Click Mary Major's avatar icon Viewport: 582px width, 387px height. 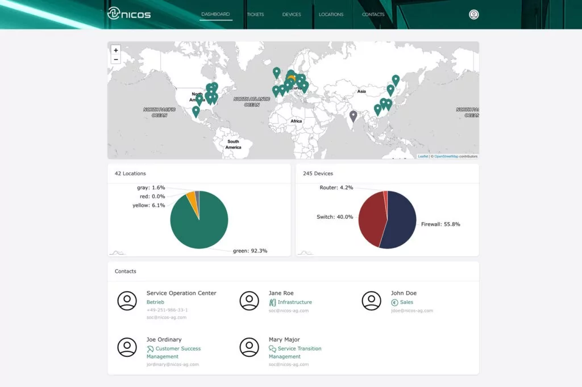(x=249, y=347)
